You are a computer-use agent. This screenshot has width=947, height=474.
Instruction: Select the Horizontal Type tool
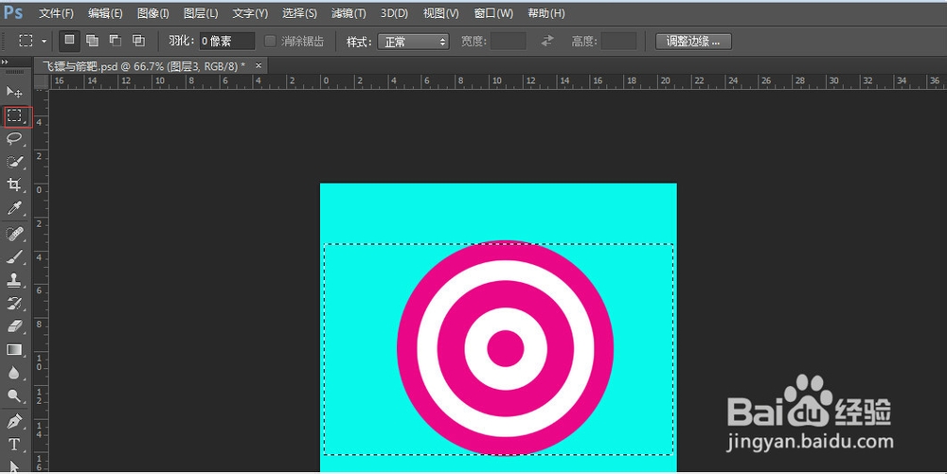click(x=14, y=445)
